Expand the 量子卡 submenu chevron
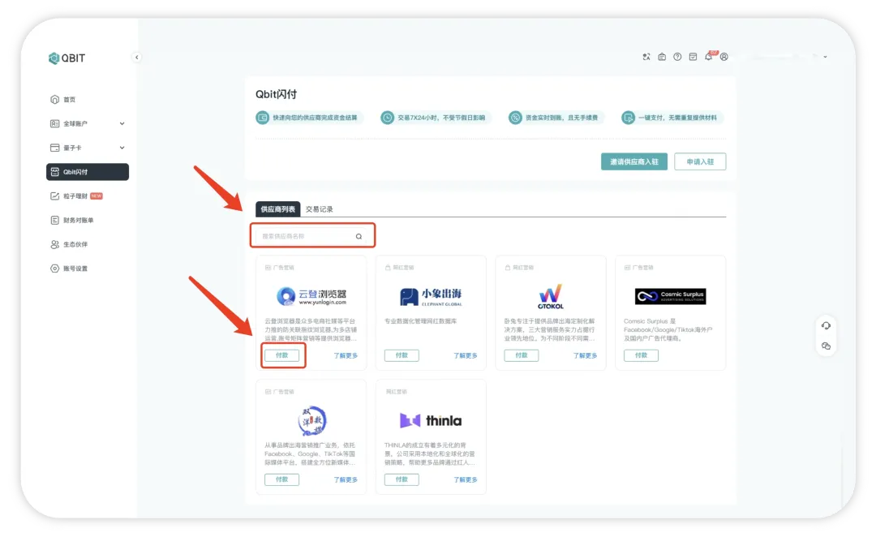 (122, 148)
